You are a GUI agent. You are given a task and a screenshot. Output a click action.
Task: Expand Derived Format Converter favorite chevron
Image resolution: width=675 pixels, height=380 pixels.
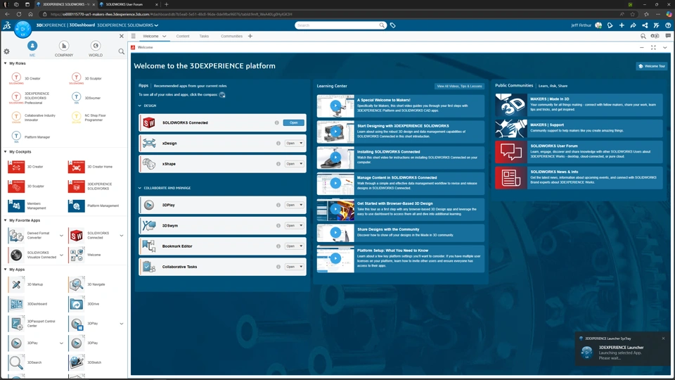[61, 236]
